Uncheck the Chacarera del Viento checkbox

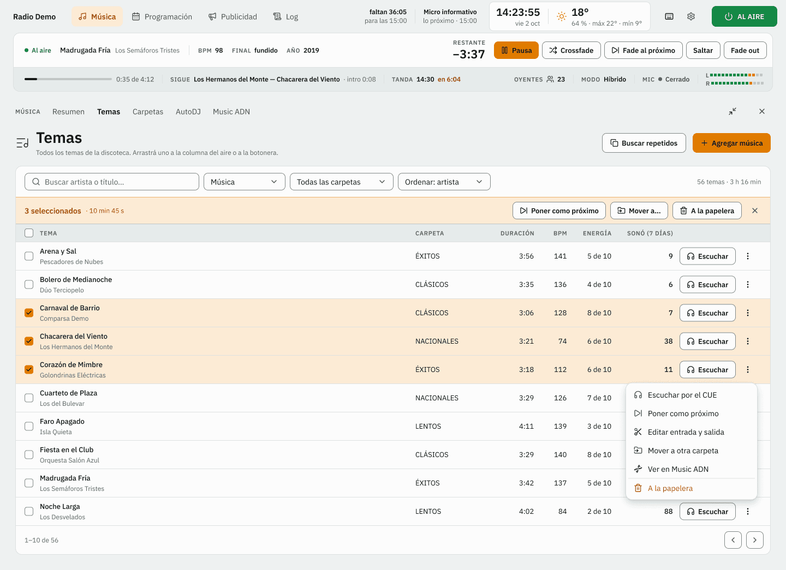[29, 341]
